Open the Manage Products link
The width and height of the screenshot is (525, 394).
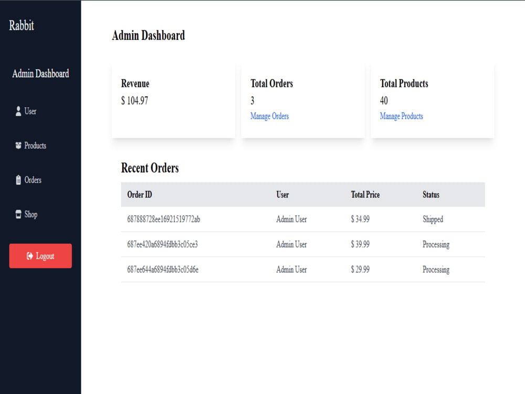click(x=401, y=116)
